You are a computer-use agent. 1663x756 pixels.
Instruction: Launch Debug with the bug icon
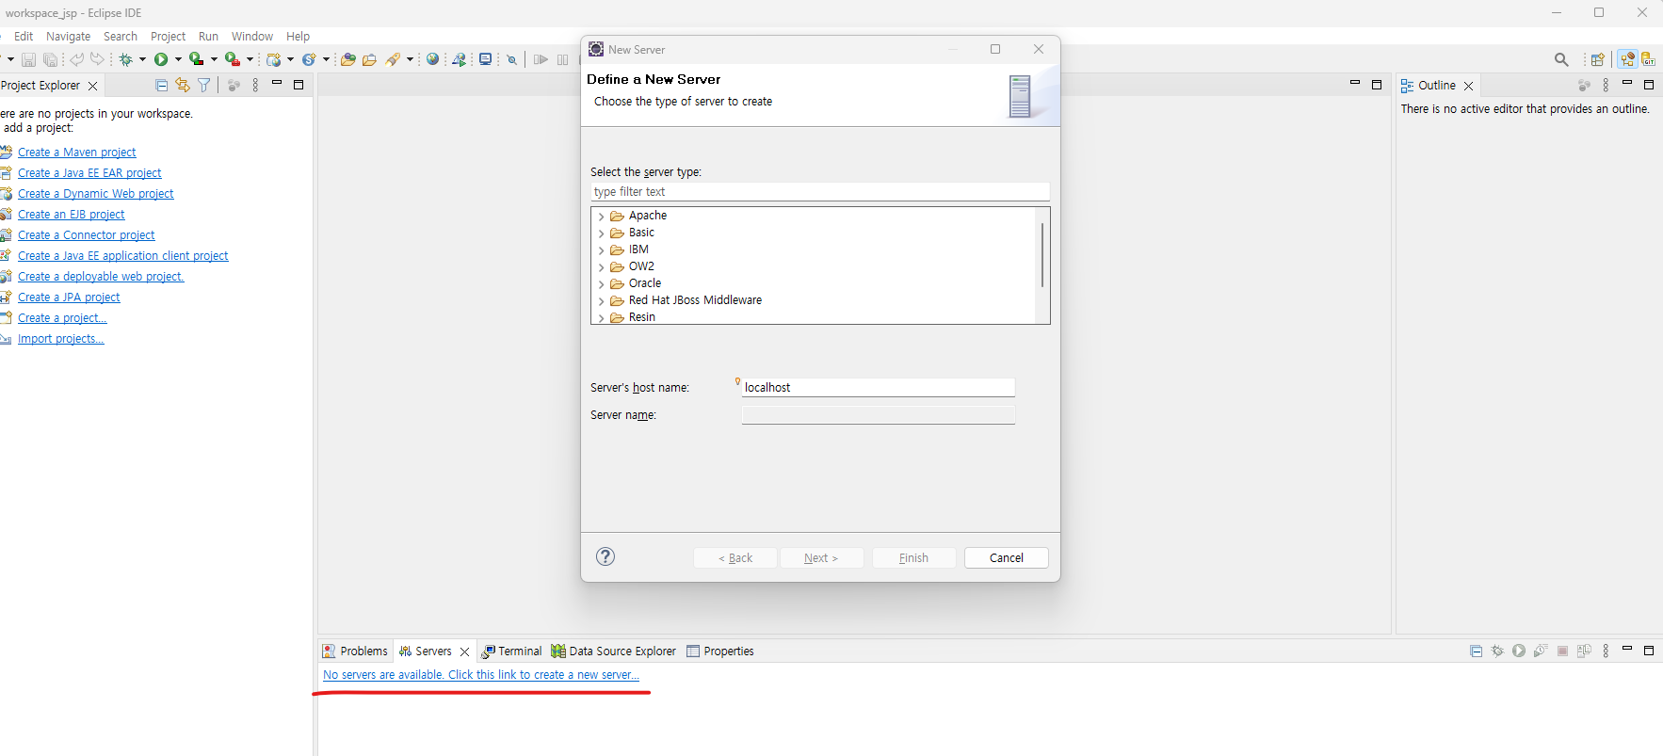click(x=126, y=59)
